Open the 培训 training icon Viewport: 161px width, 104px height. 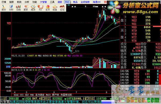click(33, 8)
